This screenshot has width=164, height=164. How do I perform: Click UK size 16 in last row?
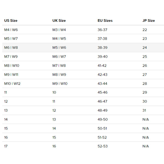coord(54,146)
